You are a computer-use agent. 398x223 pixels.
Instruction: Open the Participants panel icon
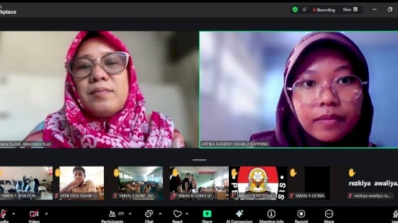pos(112,214)
